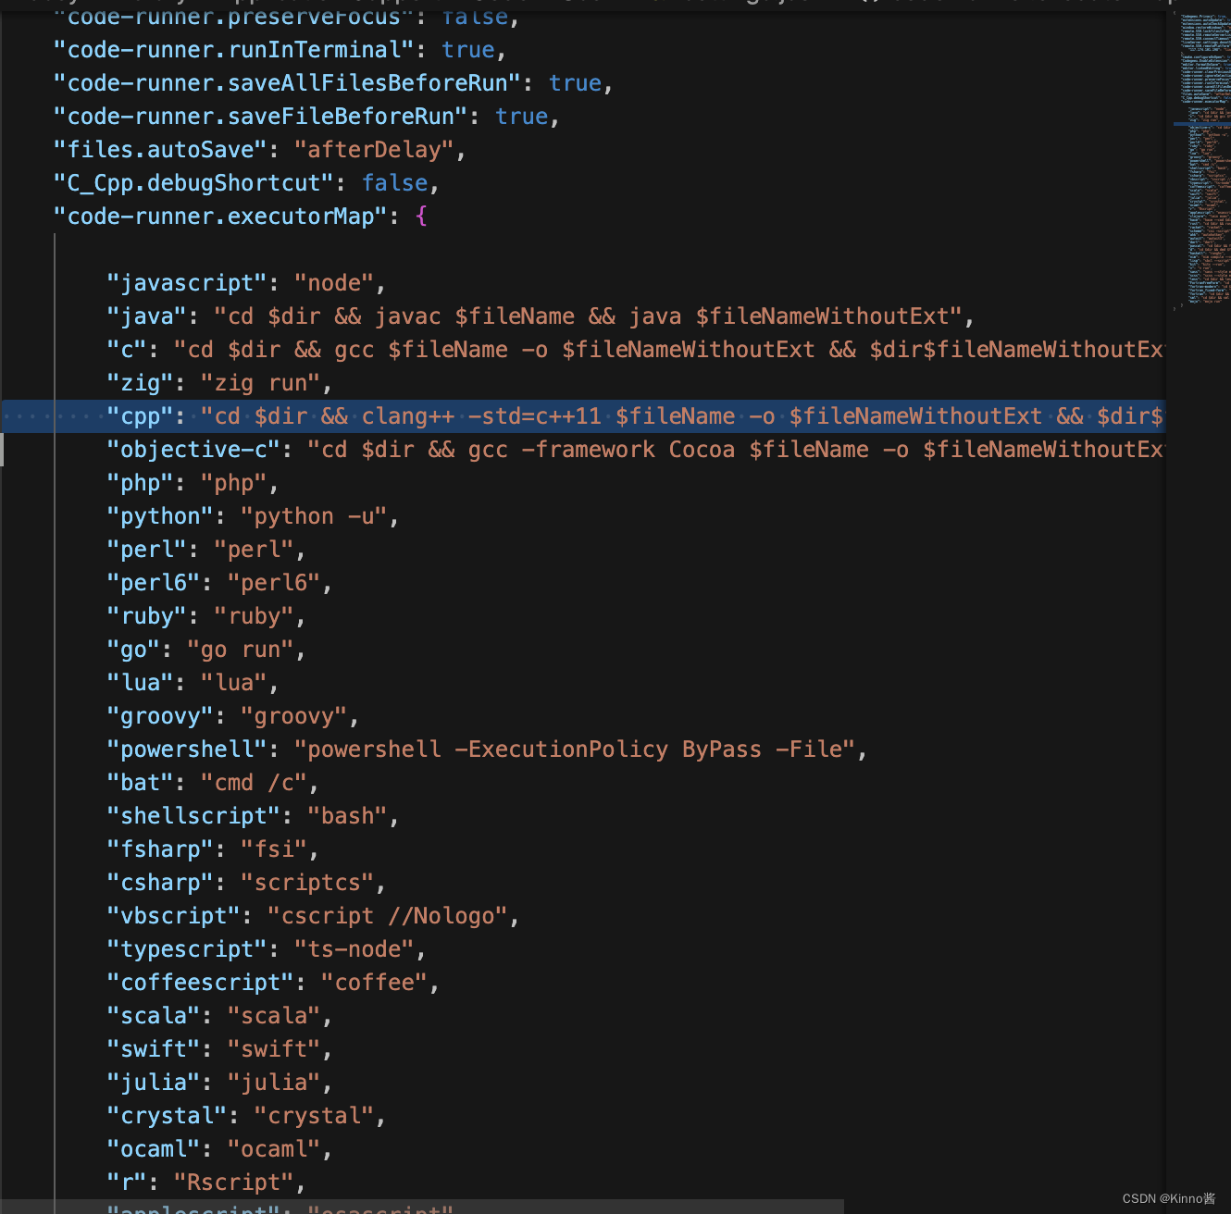Click the "php" key
This screenshot has height=1214, width=1231.
141,483
